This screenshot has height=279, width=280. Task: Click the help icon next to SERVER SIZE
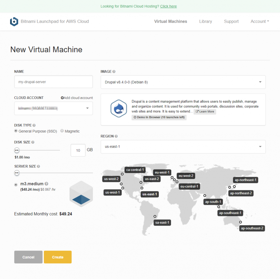[39, 167]
